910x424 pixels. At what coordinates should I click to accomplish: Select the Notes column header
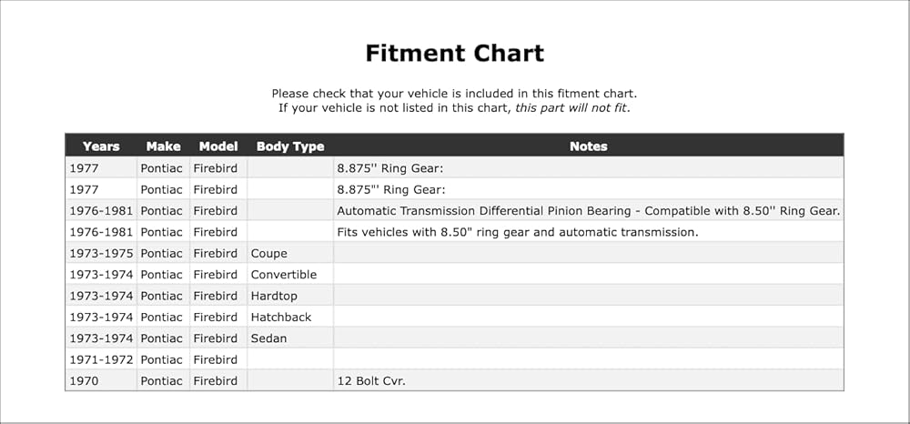[589, 146]
